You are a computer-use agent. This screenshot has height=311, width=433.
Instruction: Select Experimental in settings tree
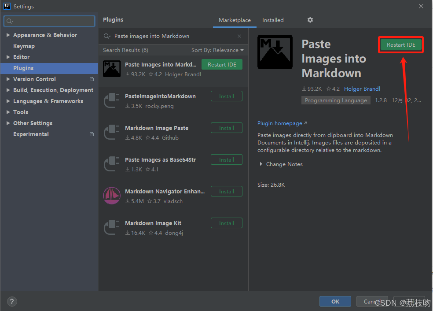(31, 134)
